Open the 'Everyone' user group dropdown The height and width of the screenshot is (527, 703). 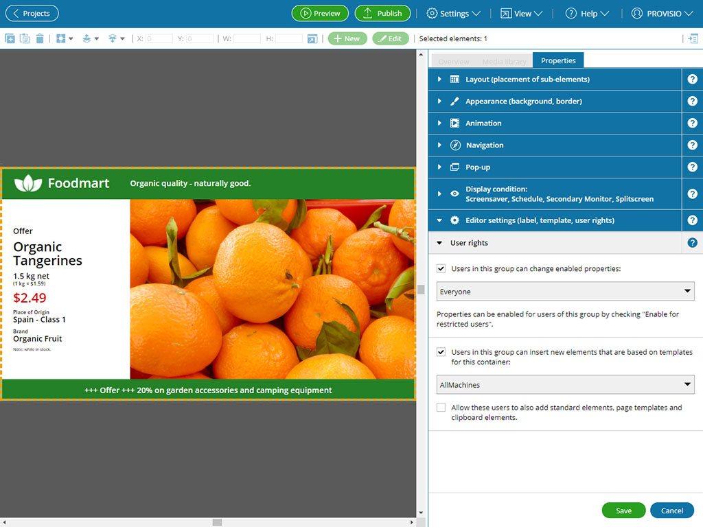[566, 292]
